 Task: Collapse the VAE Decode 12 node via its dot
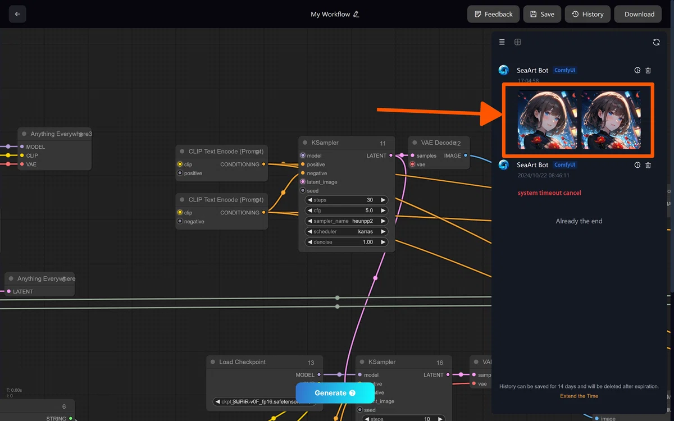[x=415, y=143]
